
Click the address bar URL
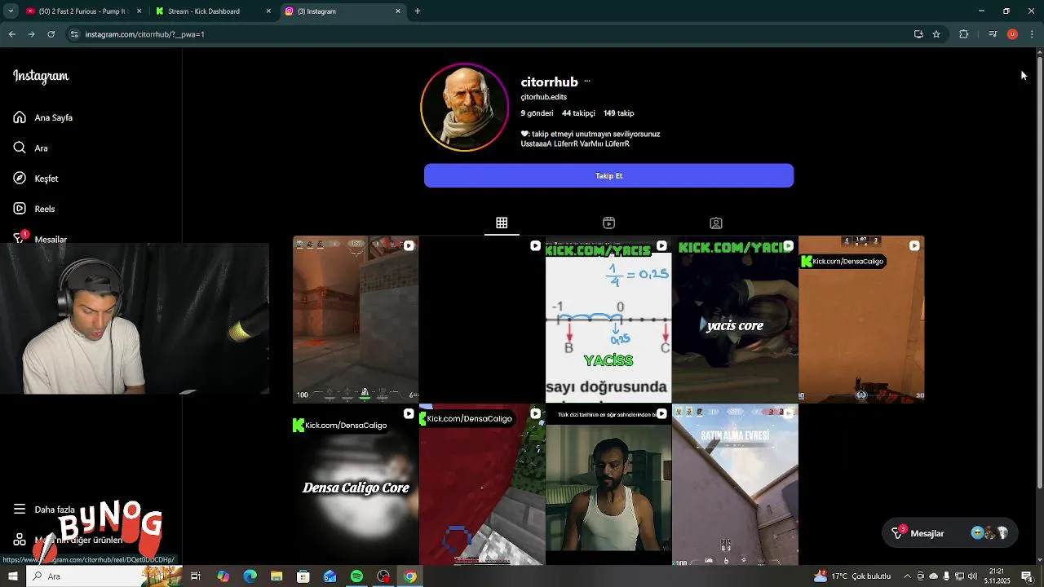(x=145, y=34)
